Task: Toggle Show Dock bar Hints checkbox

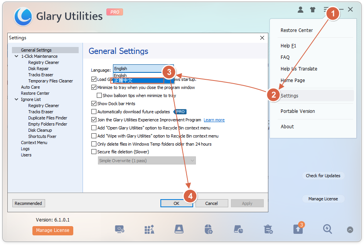Action: (x=94, y=104)
